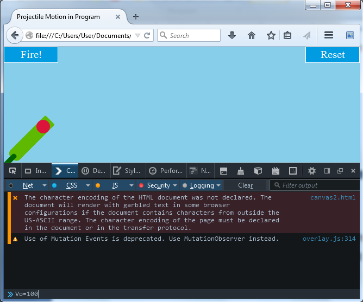Image resolution: width=363 pixels, height=302 pixels.
Task: Minimize the browser window
Action: click(x=313, y=5)
